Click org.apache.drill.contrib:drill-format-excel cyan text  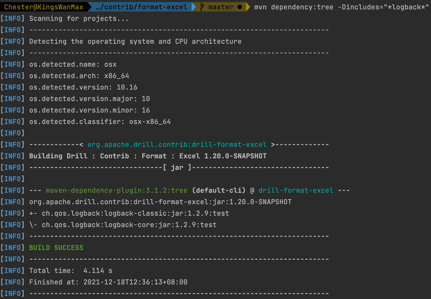pos(177,145)
